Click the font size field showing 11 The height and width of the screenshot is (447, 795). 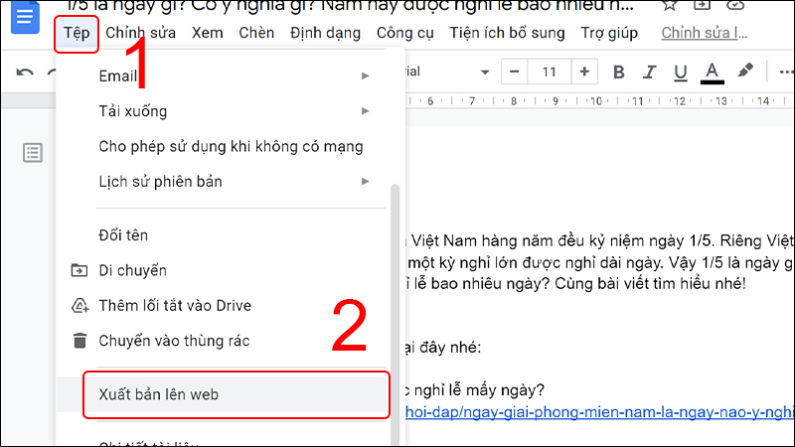(550, 72)
